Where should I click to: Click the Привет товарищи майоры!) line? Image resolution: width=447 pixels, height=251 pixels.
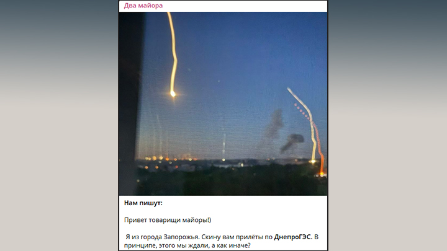(x=168, y=220)
